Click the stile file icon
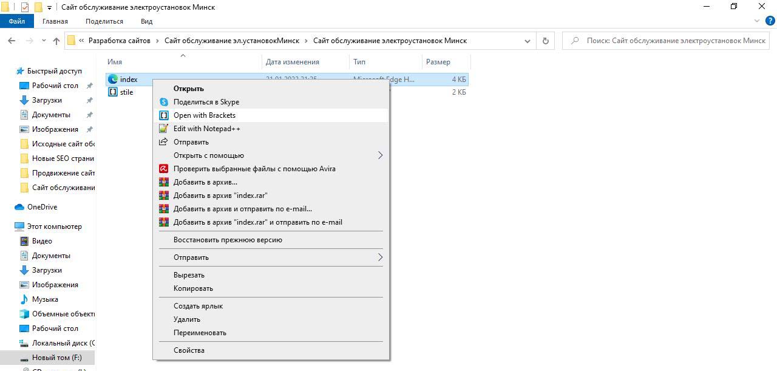The height and width of the screenshot is (371, 777). click(113, 92)
